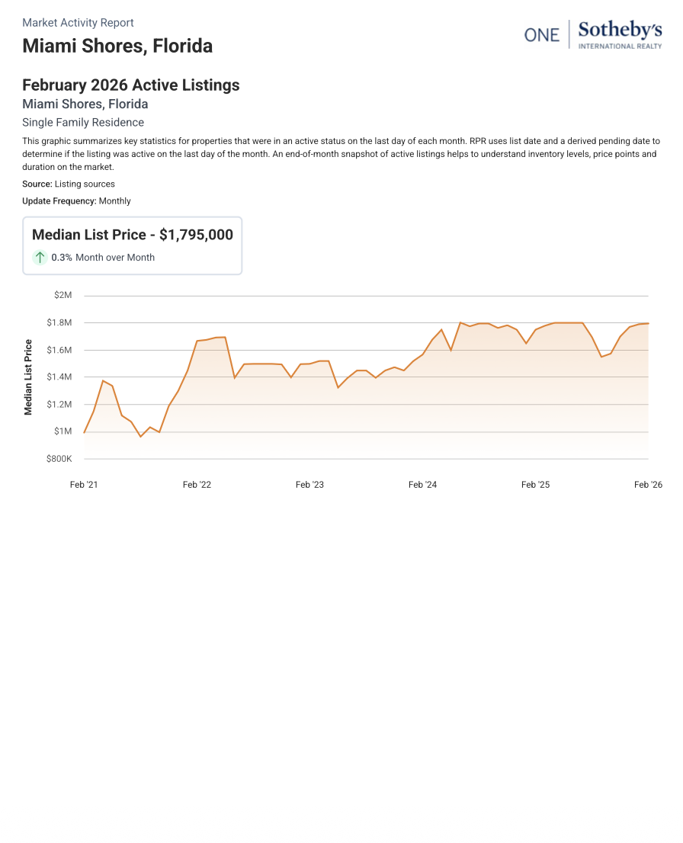Click the $2M y-axis gridline label
The height and width of the screenshot is (843, 683).
click(x=63, y=295)
